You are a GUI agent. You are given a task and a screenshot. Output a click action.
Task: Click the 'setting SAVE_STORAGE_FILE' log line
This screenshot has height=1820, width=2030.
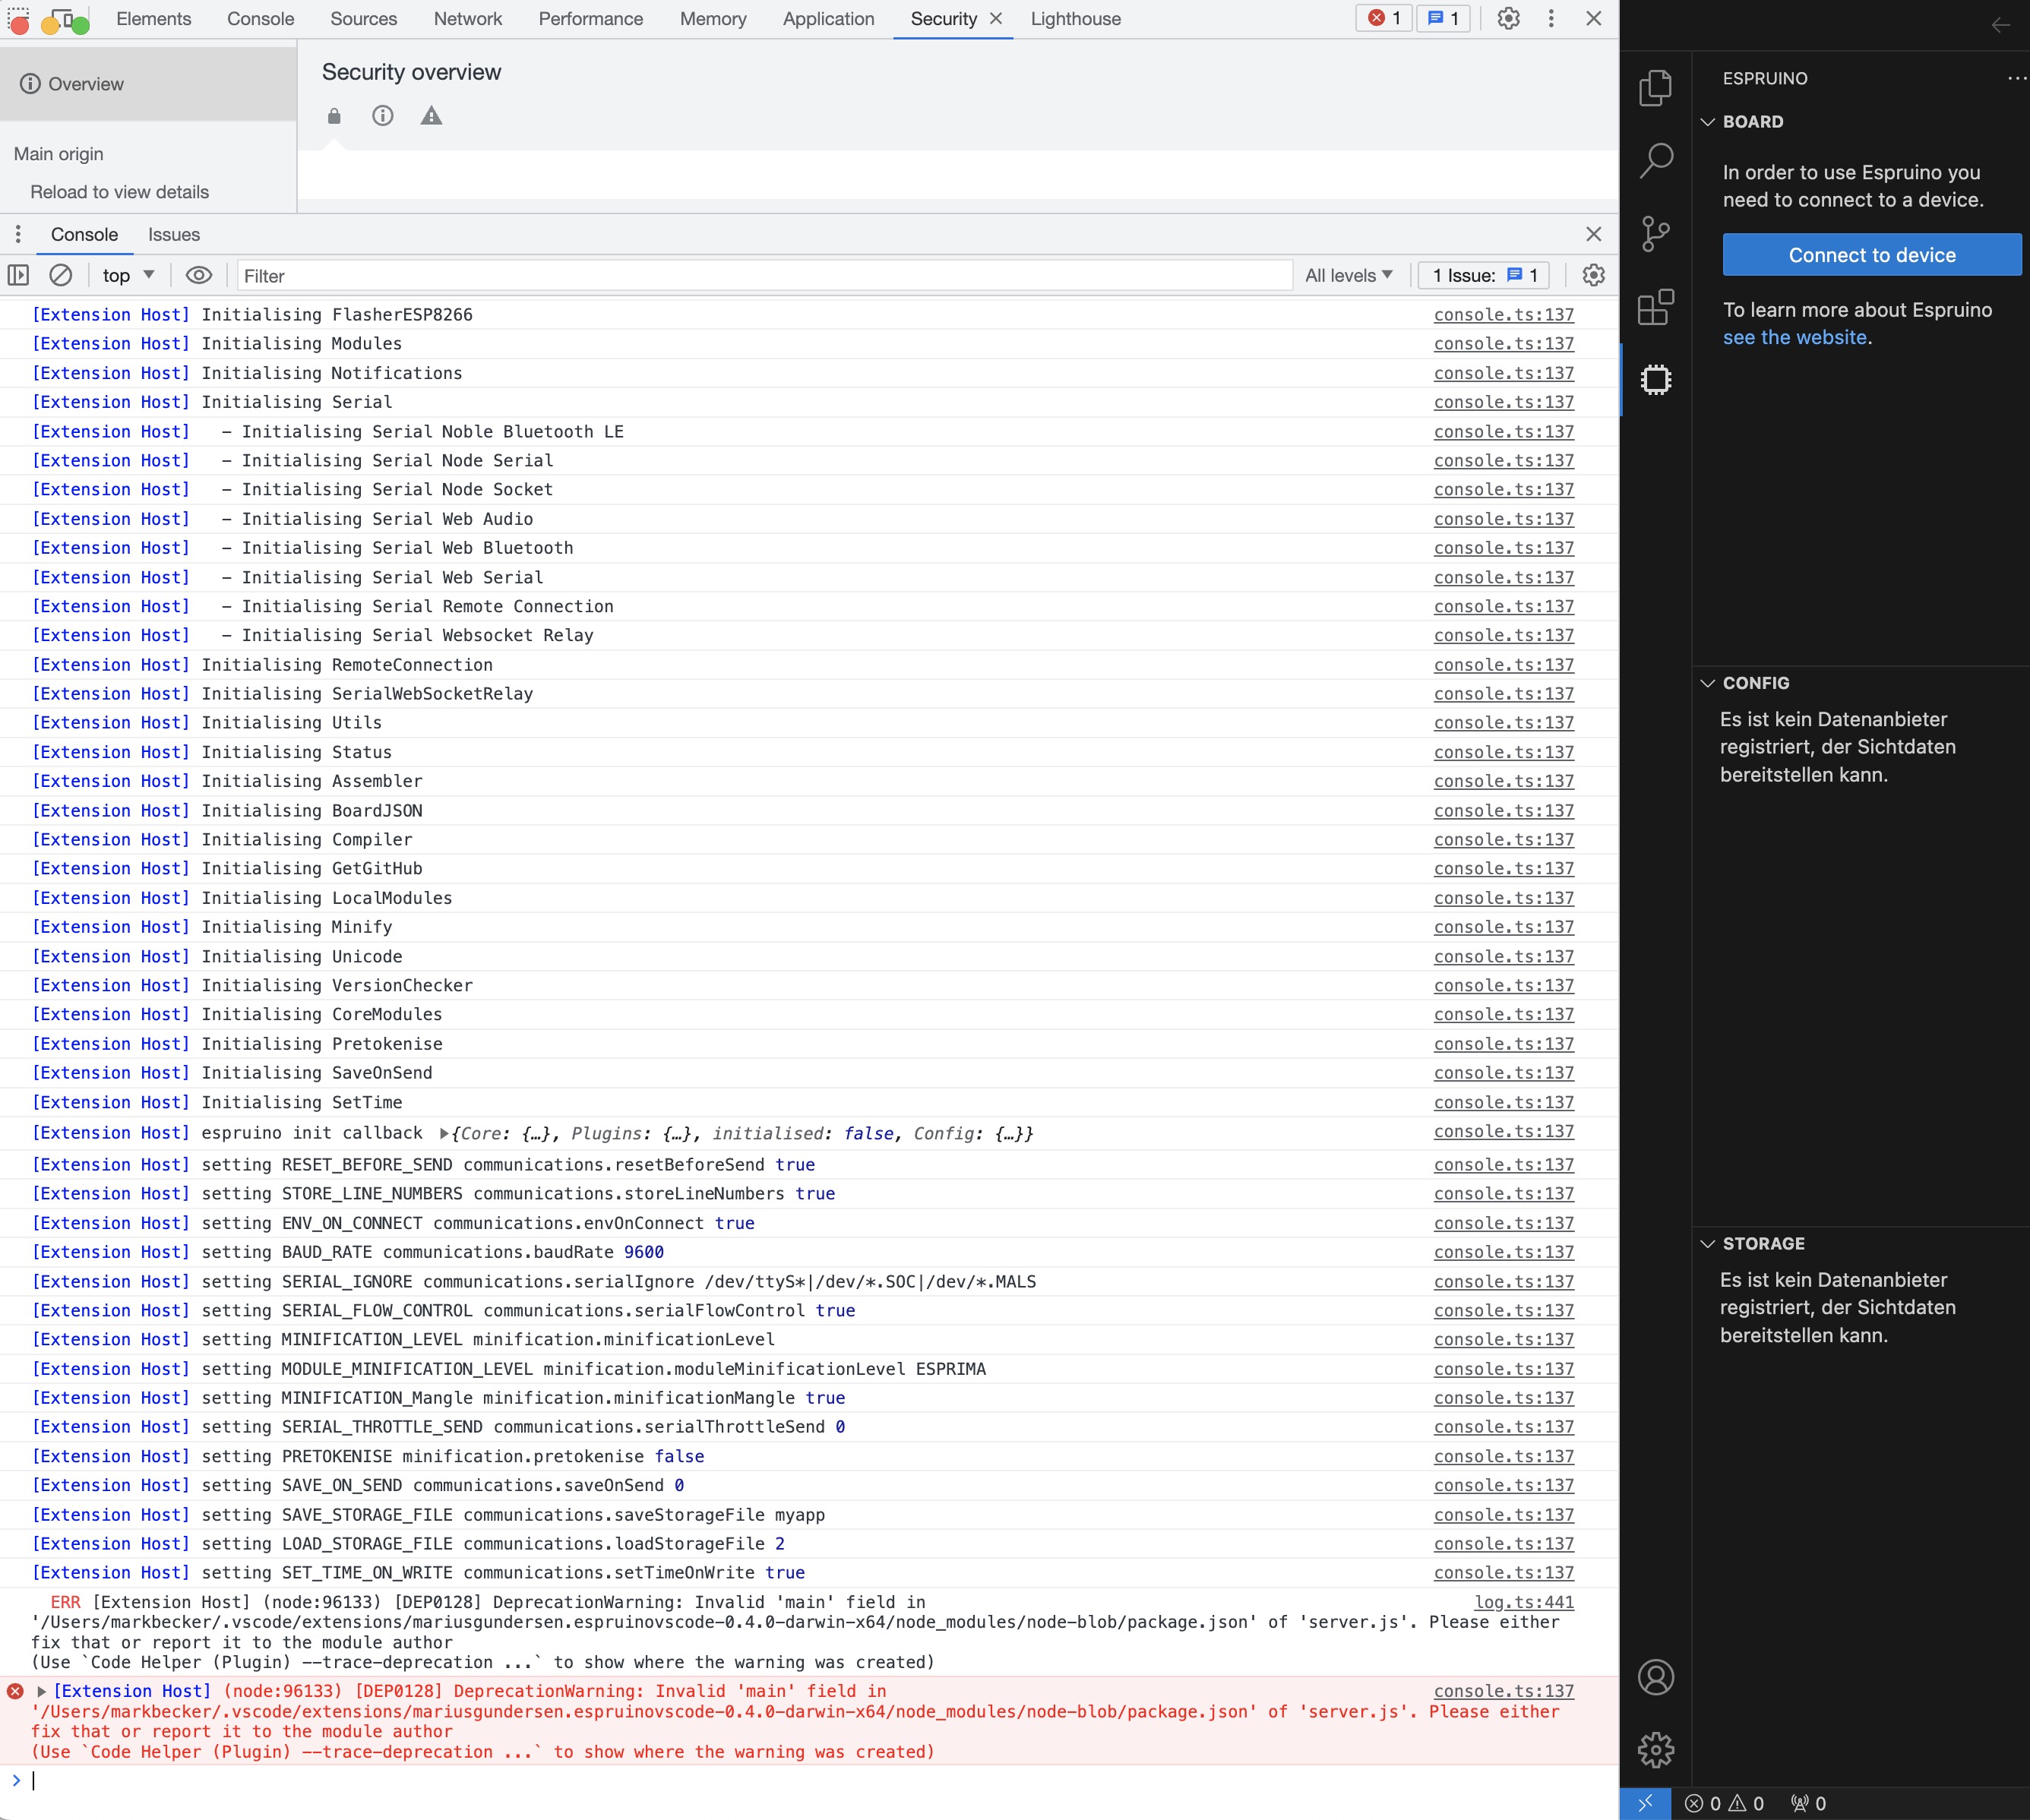pyautogui.click(x=809, y=1515)
